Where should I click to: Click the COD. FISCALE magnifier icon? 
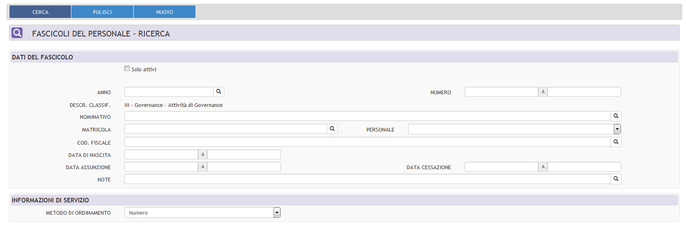click(x=615, y=142)
